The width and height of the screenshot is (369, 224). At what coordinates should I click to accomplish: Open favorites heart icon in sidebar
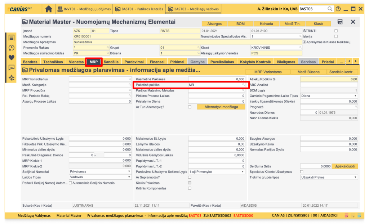click(x=12, y=57)
